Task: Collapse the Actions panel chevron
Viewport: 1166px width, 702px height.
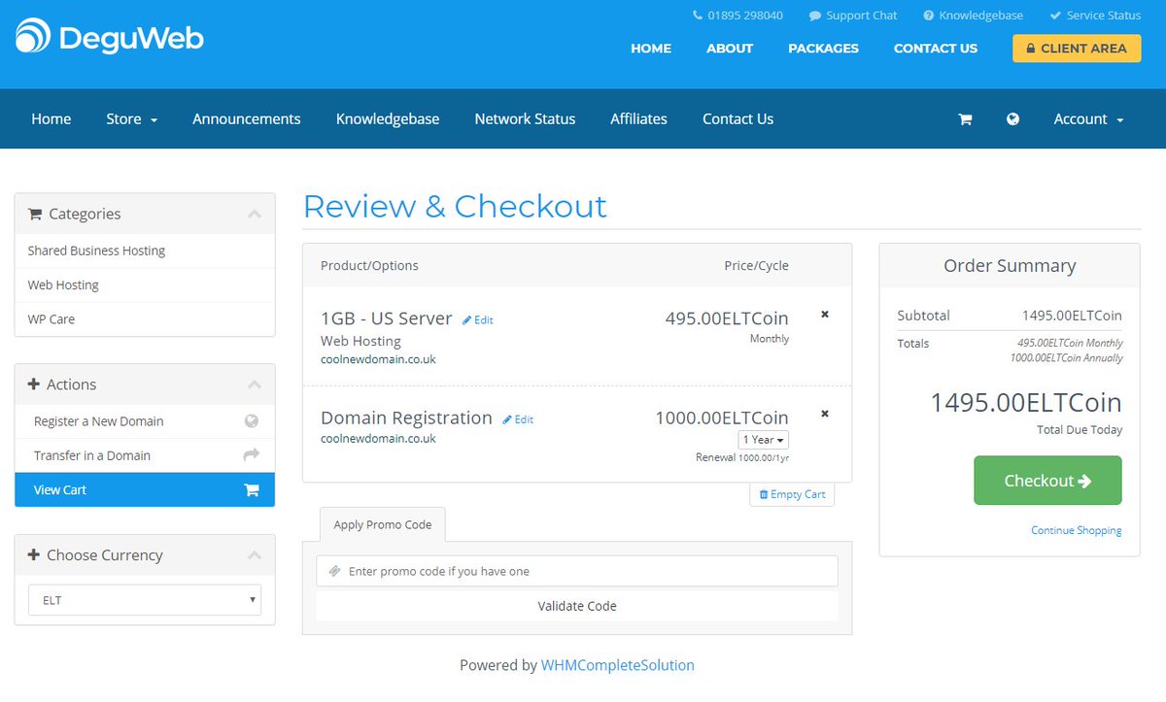Action: point(255,384)
